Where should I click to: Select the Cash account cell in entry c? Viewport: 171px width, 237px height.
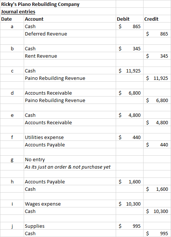point(70,71)
